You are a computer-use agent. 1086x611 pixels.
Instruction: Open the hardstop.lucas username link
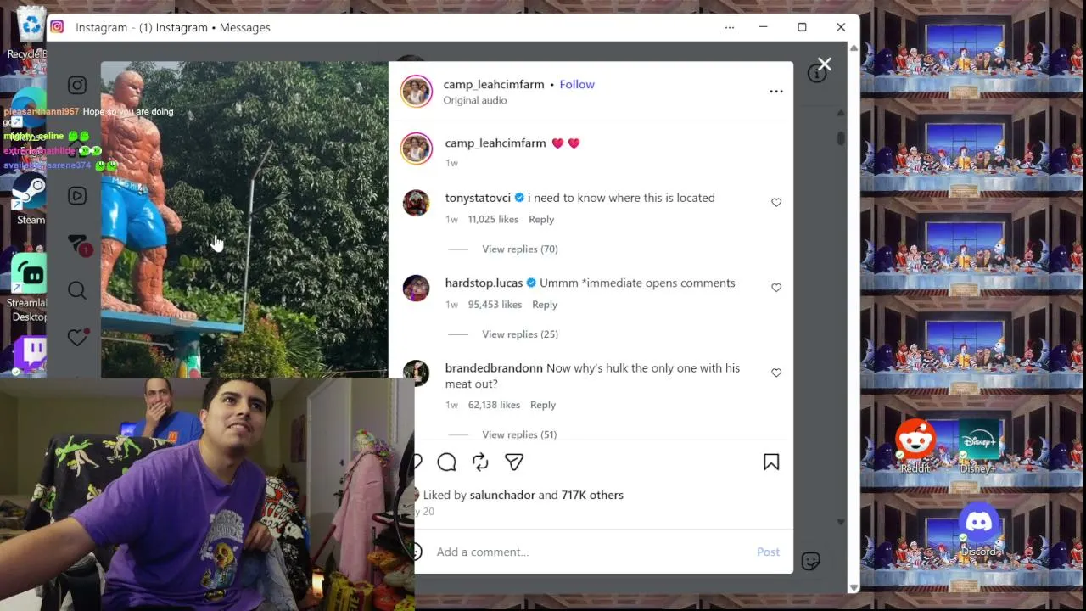coord(484,283)
